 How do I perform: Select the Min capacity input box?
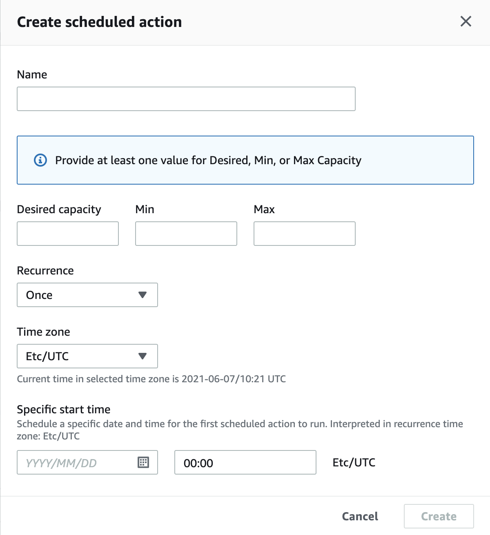tap(186, 234)
